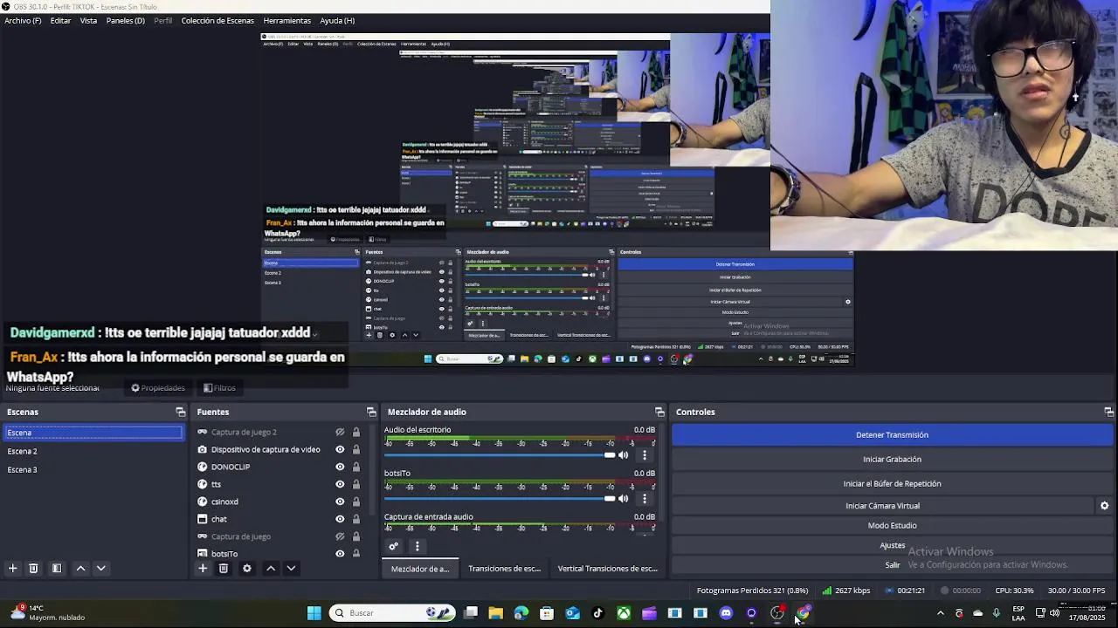1118x628 pixels.
Task: Open OBS Studio icon in taskbar
Action: [777, 613]
